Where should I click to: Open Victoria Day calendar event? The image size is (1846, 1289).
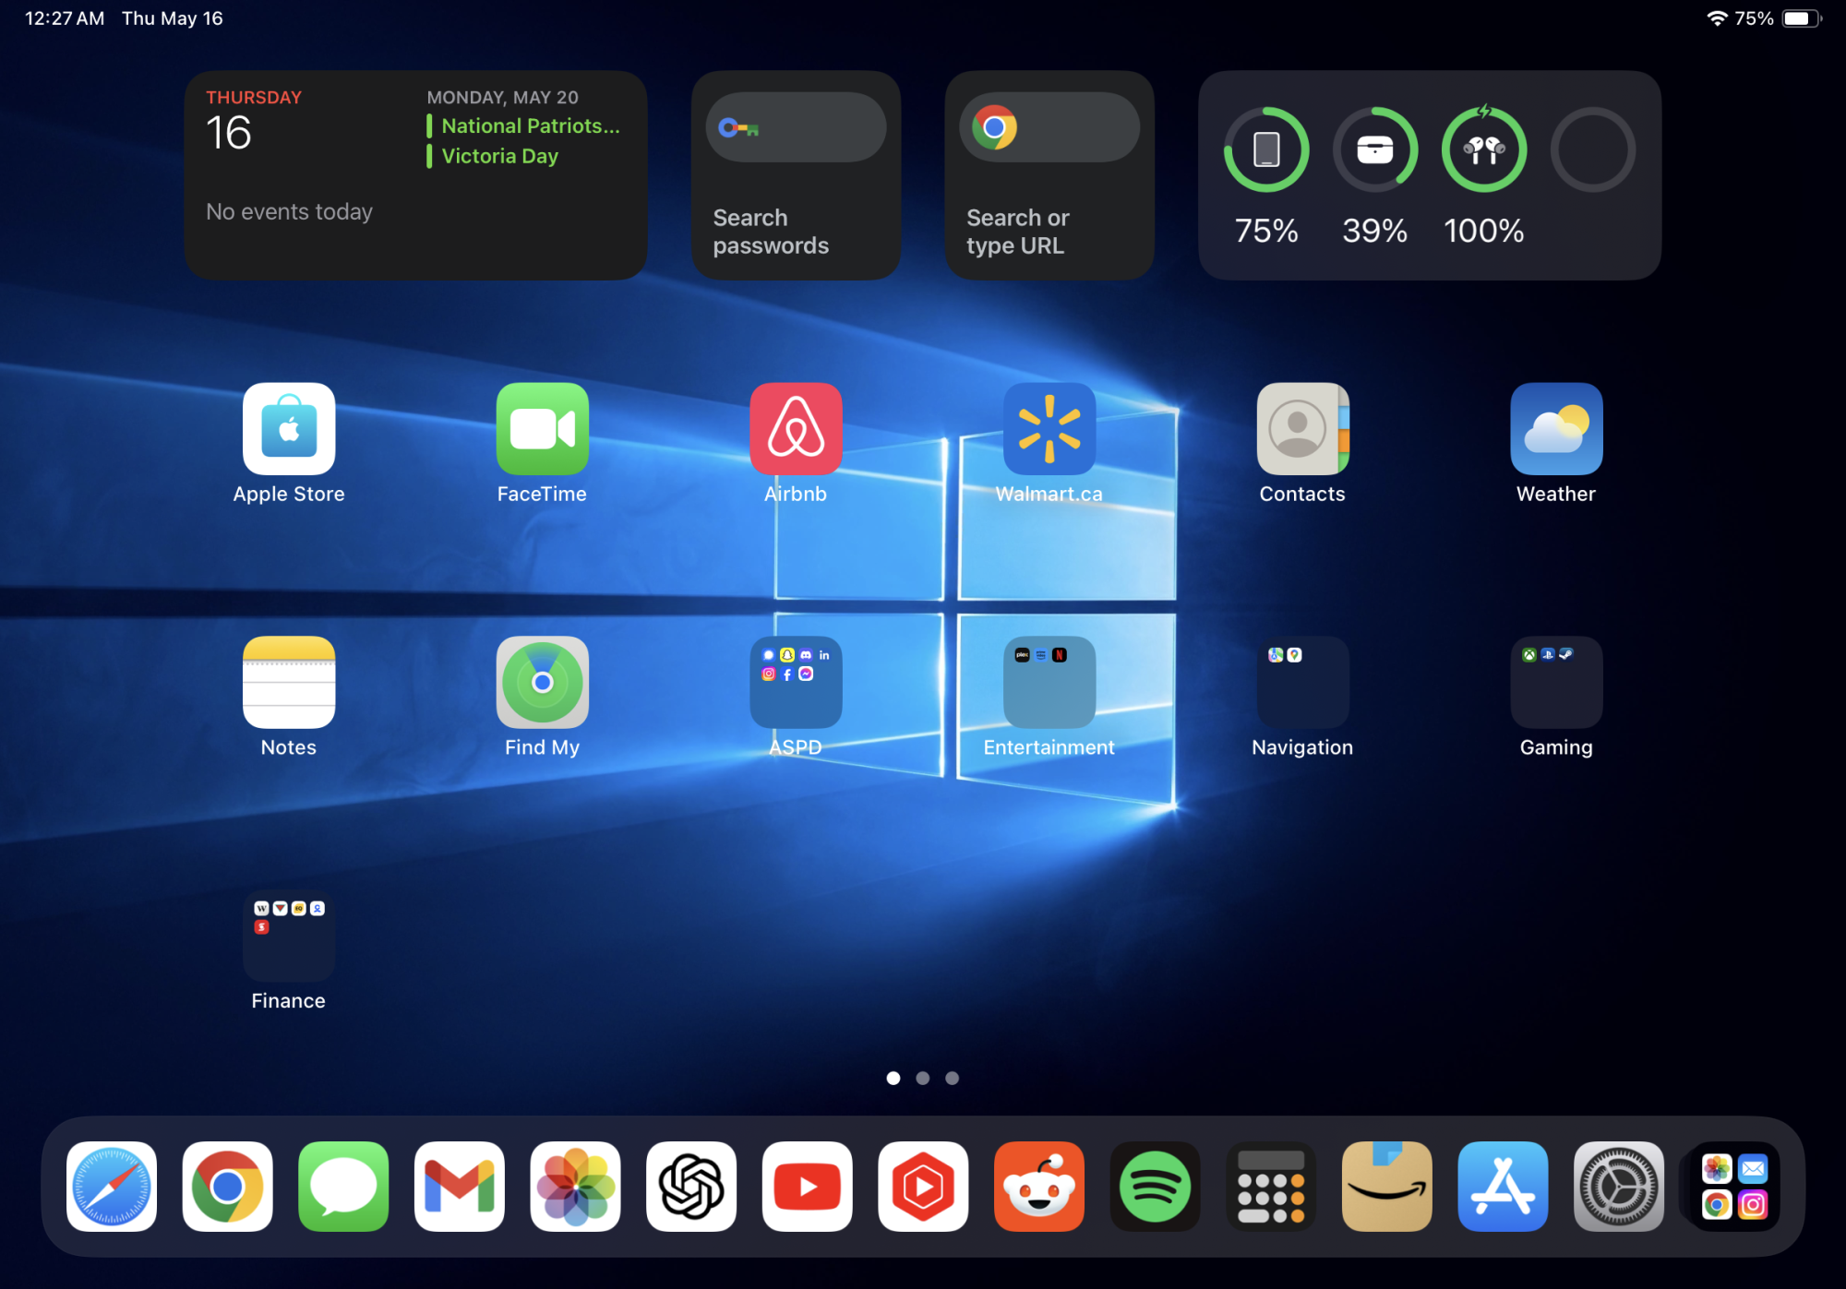pyautogui.click(x=499, y=156)
